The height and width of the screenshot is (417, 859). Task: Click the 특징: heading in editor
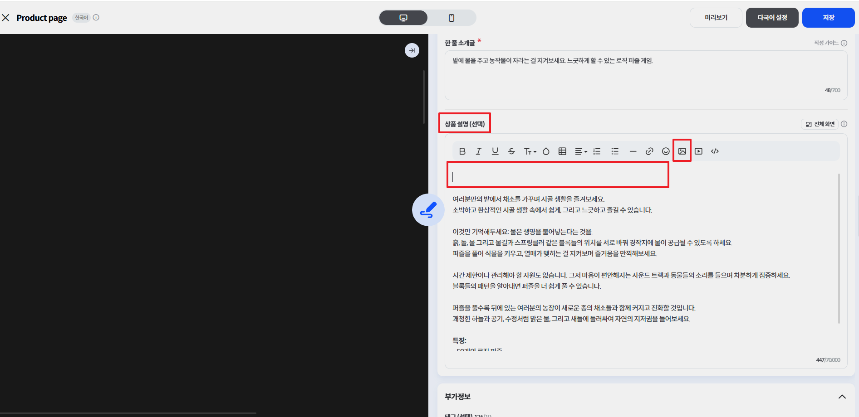coord(459,340)
